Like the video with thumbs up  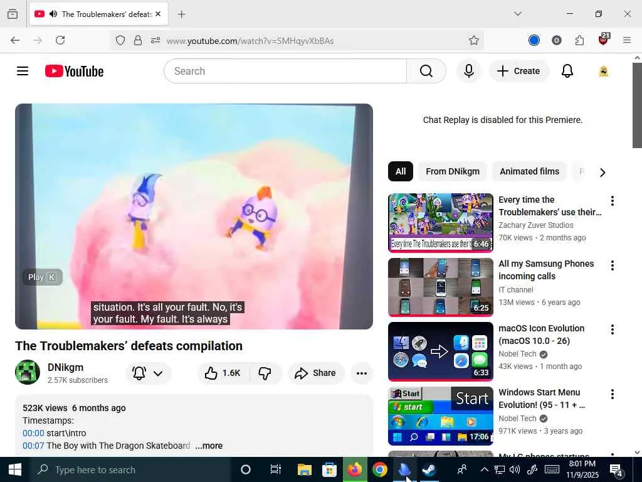click(223, 373)
